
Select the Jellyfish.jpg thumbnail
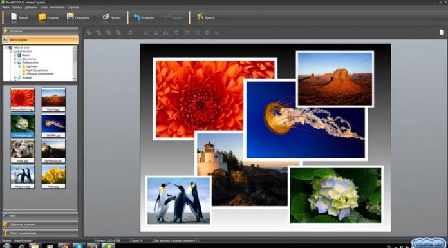pos(53,125)
